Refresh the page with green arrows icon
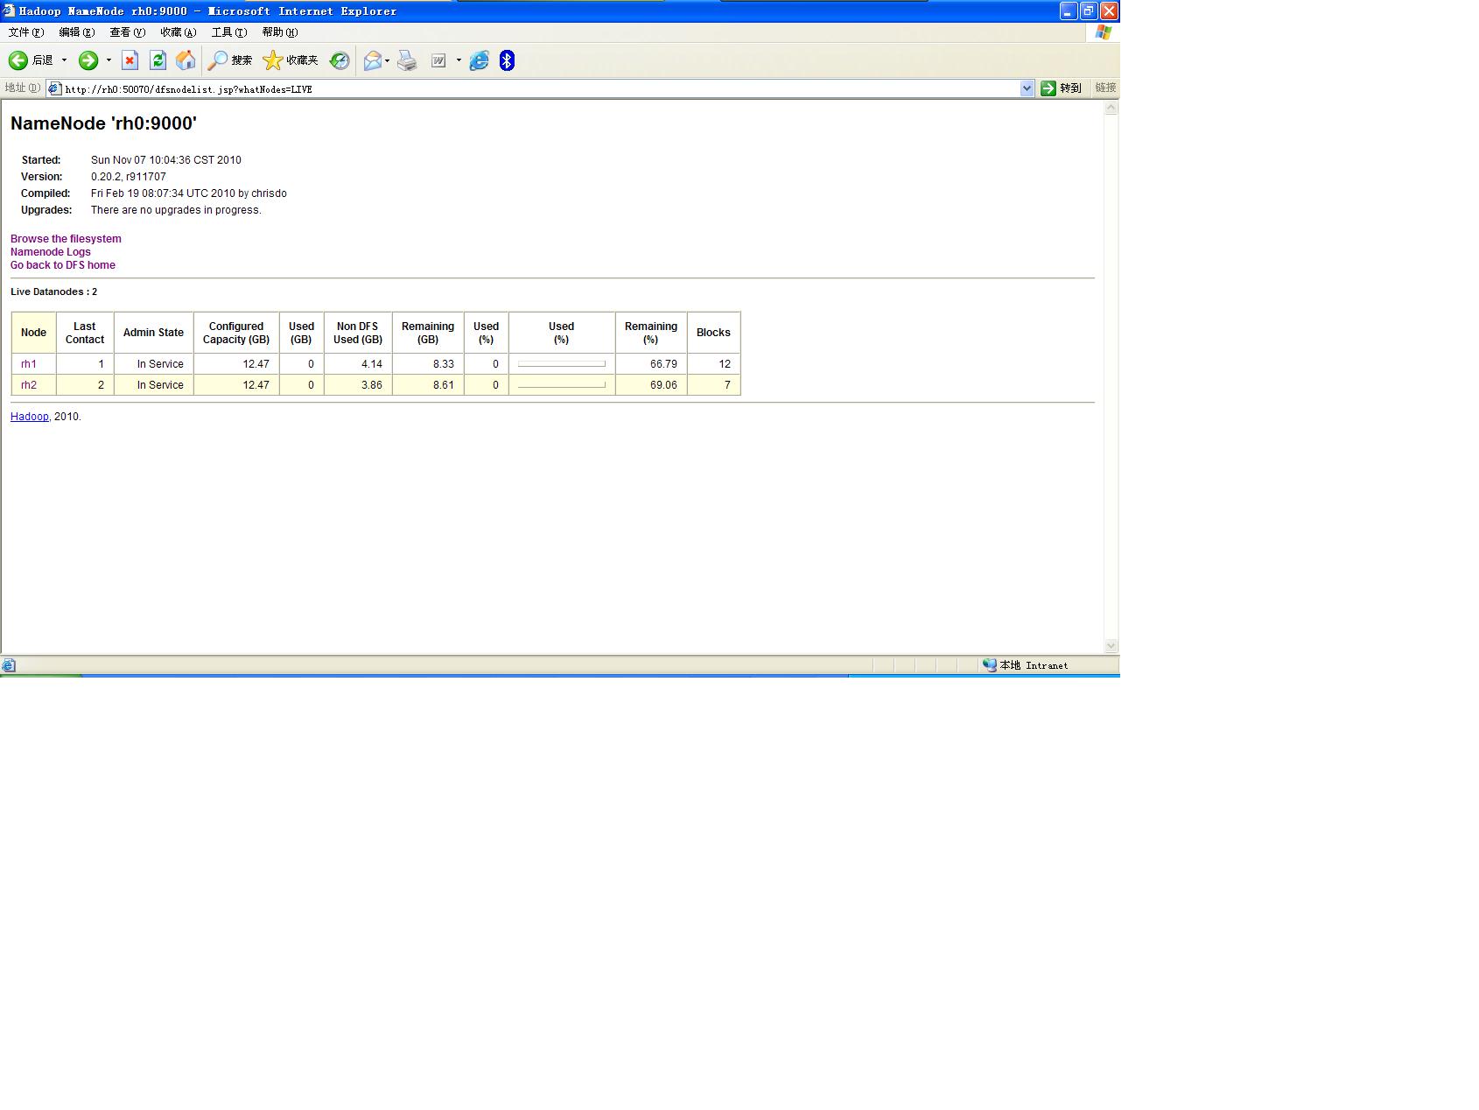 click(158, 60)
